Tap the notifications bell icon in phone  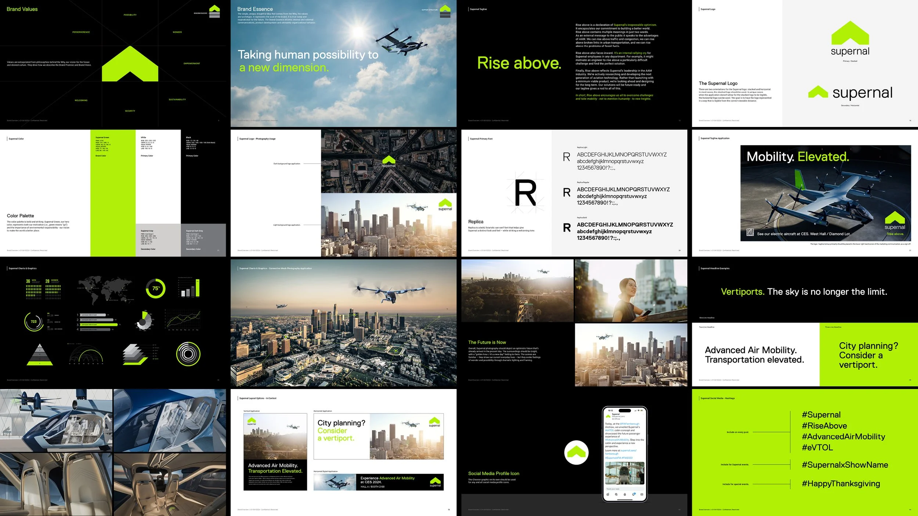click(x=633, y=494)
